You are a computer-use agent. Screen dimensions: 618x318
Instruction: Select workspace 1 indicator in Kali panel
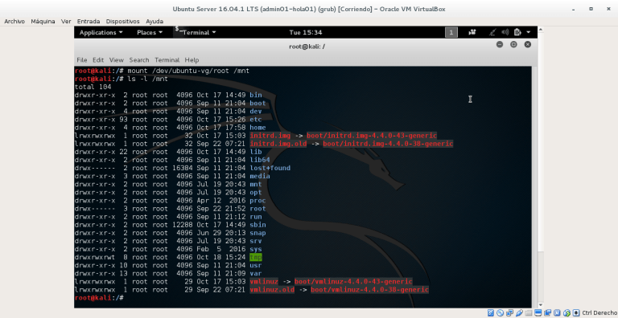(451, 32)
